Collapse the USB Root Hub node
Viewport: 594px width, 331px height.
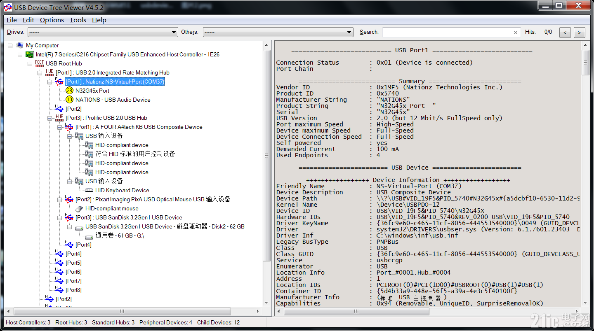[x=30, y=64]
